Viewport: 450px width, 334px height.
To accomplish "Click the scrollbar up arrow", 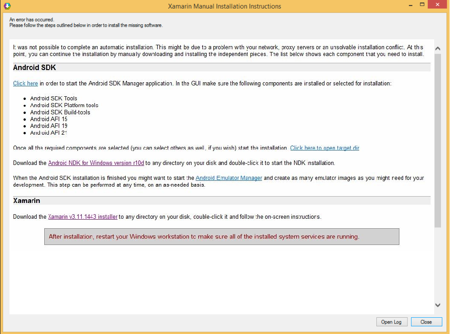I will click(x=438, y=48).
